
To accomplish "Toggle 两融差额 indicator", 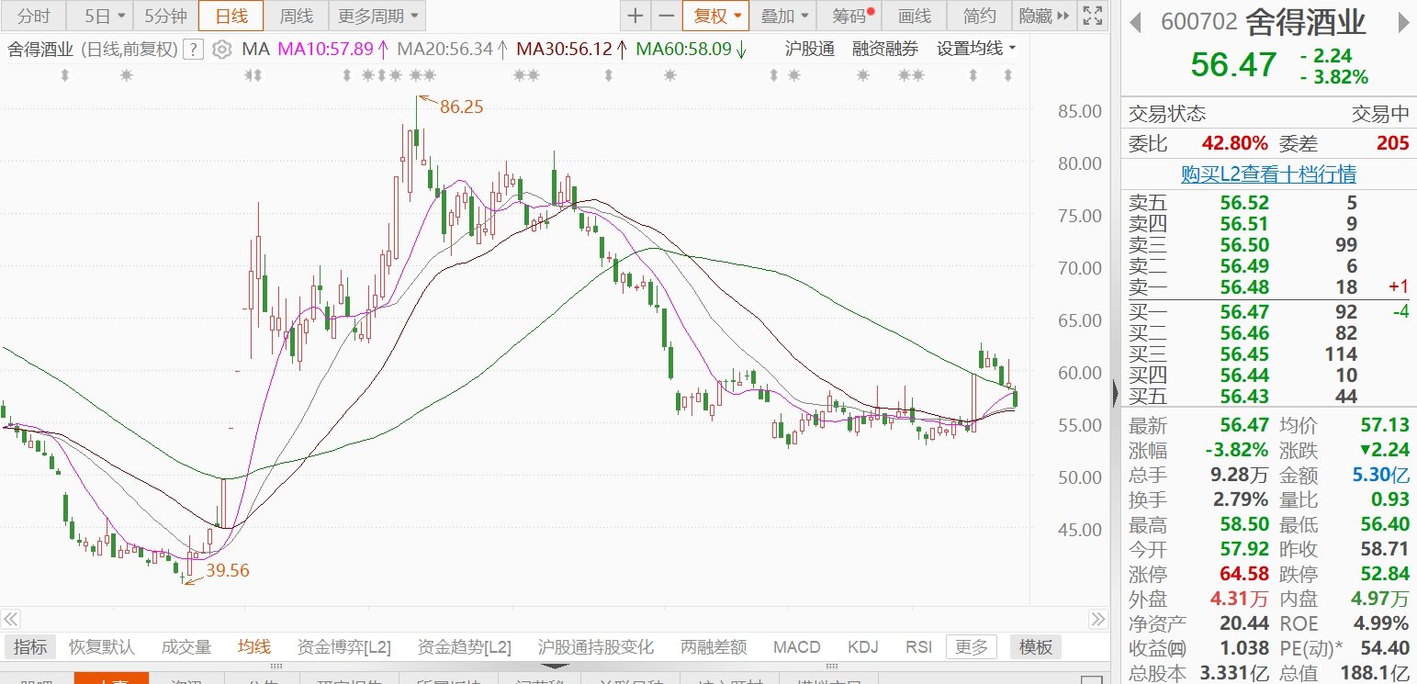I will point(714,646).
